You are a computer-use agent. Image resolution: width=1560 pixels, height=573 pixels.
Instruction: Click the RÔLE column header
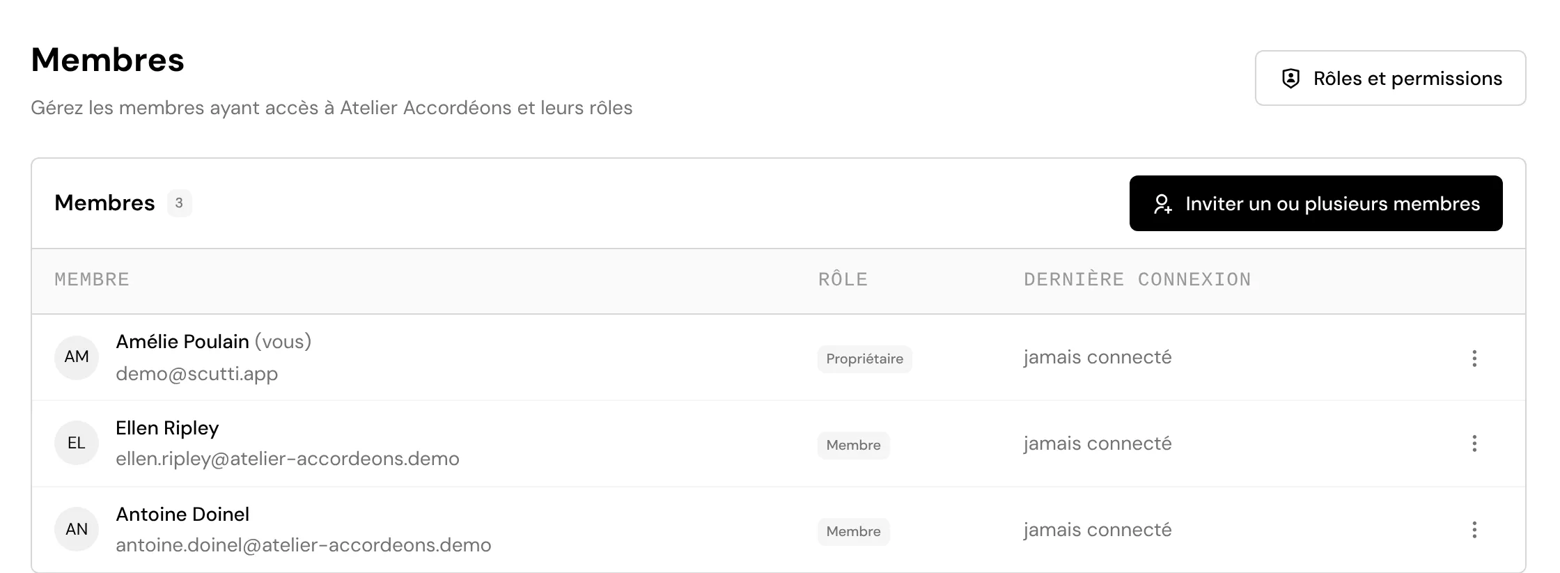[x=843, y=280]
